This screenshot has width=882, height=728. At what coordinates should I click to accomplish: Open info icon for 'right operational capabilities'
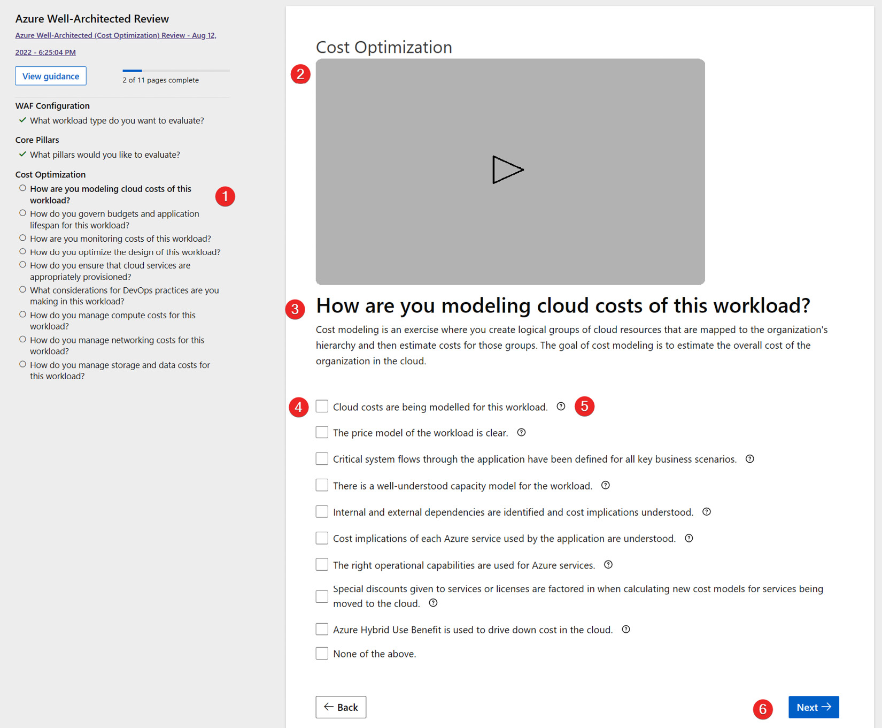tap(608, 565)
